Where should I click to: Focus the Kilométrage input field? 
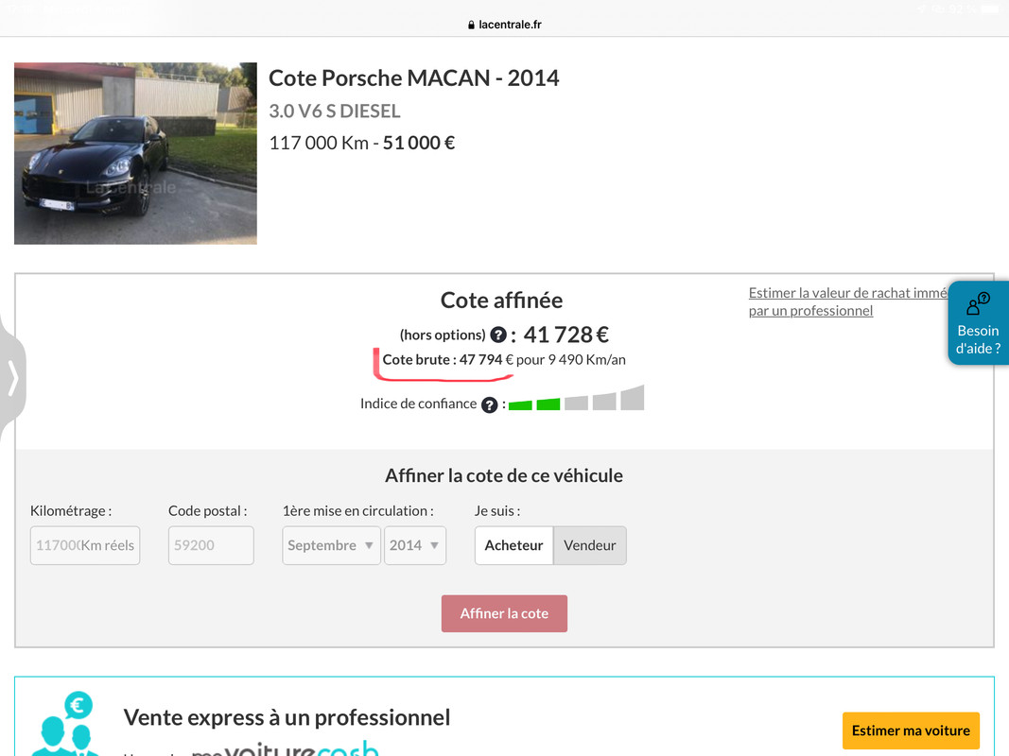(x=85, y=545)
